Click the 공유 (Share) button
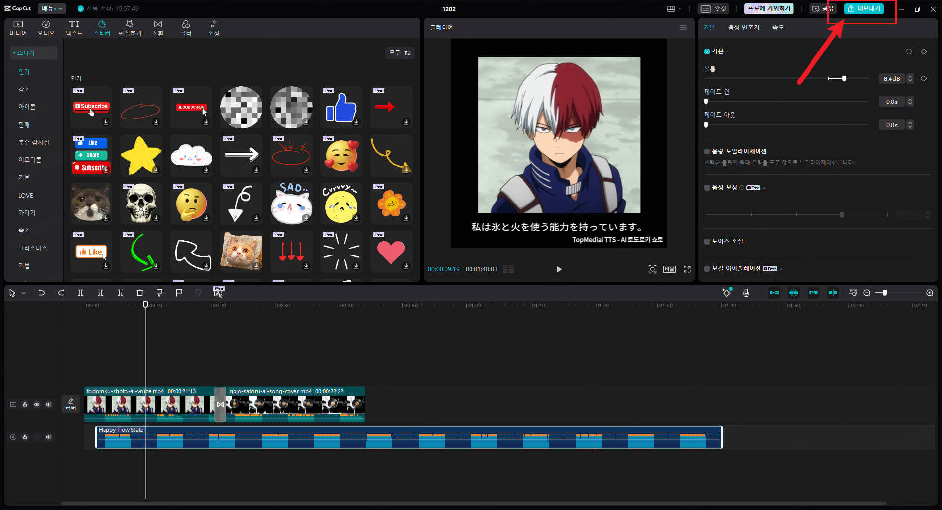Viewport: 942px width, 510px height. [823, 9]
